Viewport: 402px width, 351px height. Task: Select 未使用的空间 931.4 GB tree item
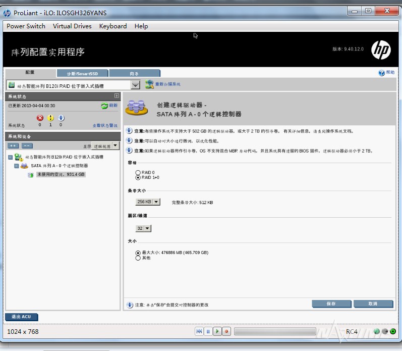coord(61,174)
